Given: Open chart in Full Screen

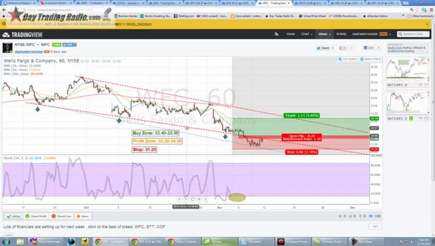Looking at the screenshot, I should point(347,59).
